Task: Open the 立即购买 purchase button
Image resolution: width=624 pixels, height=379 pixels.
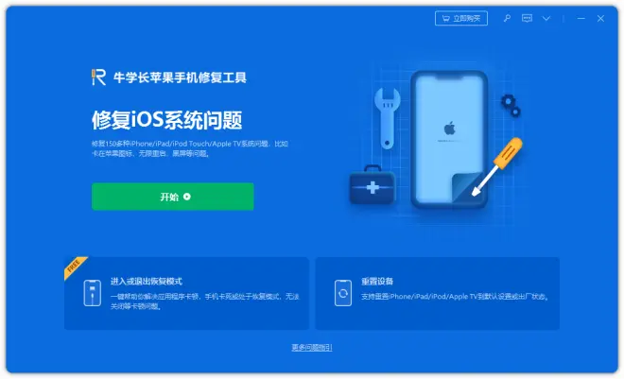Action: pos(461,18)
